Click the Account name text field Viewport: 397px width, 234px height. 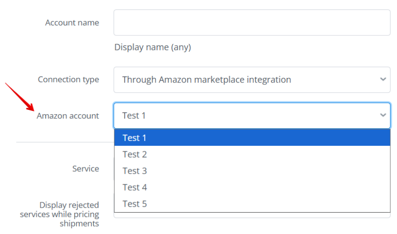[251, 23]
